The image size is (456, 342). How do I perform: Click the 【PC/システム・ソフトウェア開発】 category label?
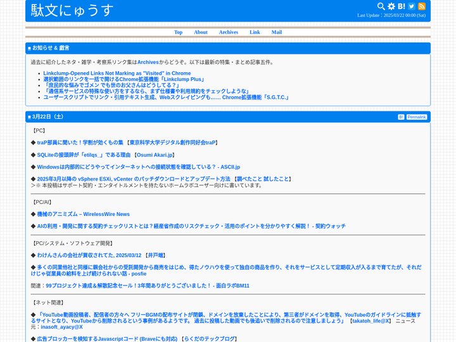(x=72, y=243)
